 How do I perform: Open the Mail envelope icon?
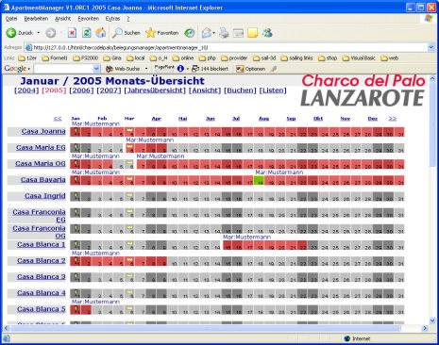[207, 33]
